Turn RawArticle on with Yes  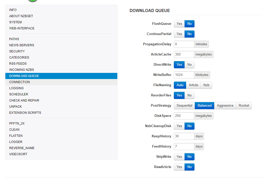pyautogui.click(x=179, y=167)
